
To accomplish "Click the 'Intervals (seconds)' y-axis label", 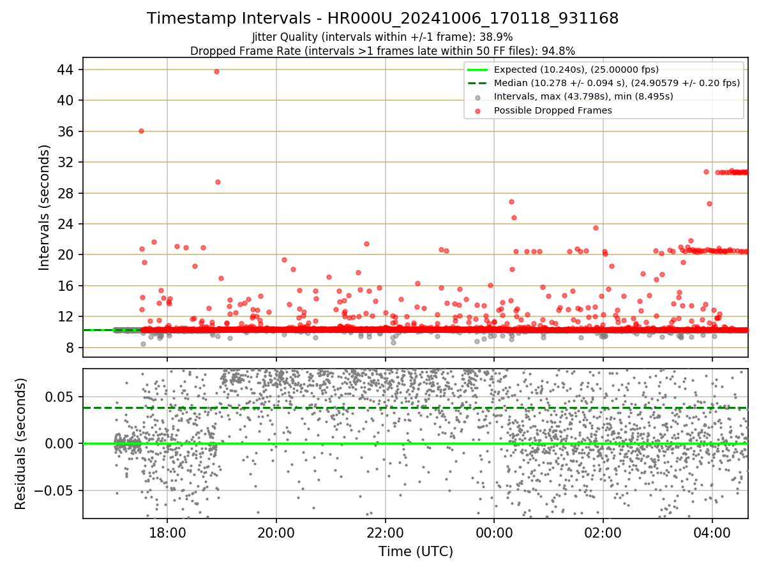I will [44, 207].
